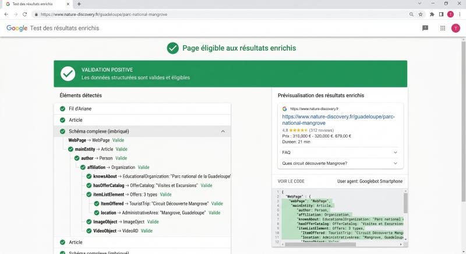
Task: Bookmark this page with the star icon
Action: pos(421,14)
